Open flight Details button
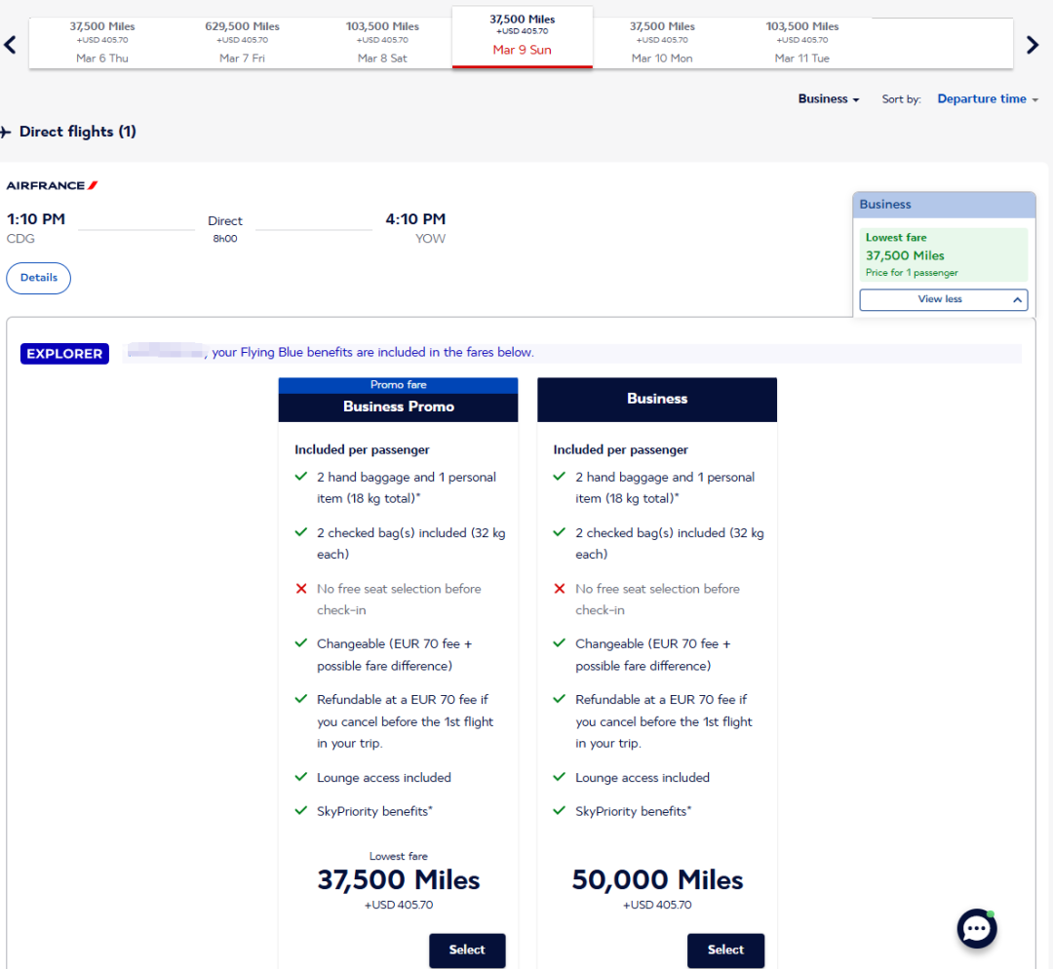Viewport: 1053px width, 969px height. point(39,278)
